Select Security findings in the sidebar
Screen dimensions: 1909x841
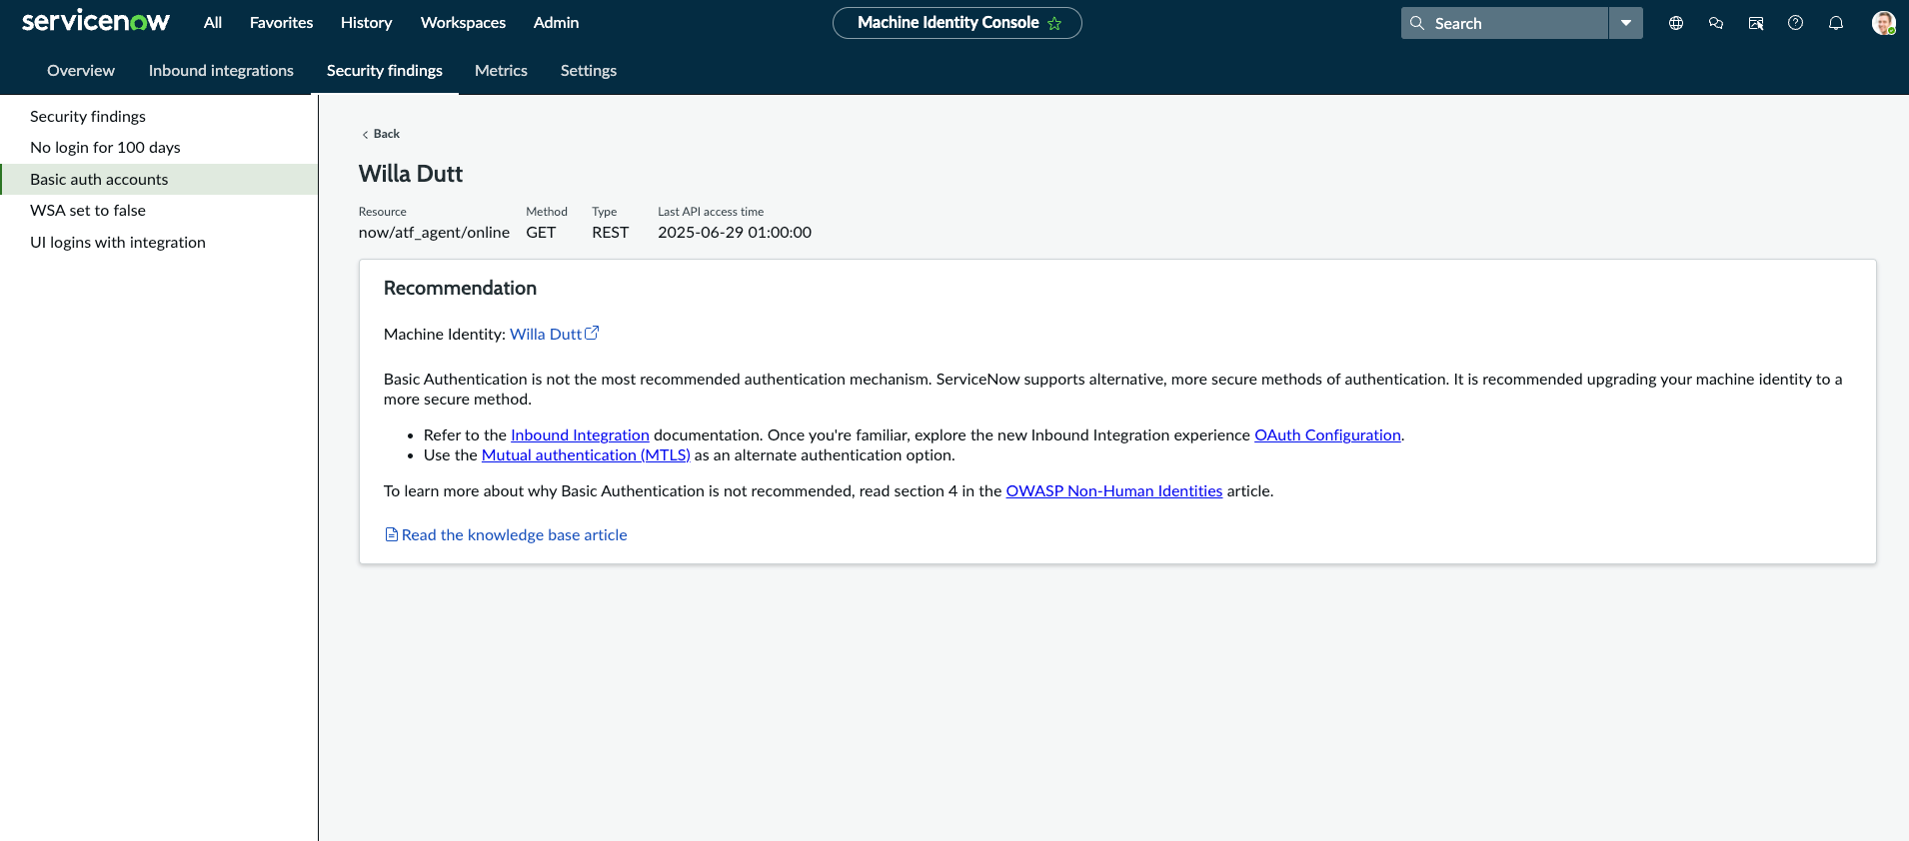[159, 117]
